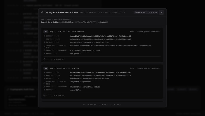Click the SHA-256 hash-chained subtitle text
The height and width of the screenshot is (116, 205).
[102, 12]
